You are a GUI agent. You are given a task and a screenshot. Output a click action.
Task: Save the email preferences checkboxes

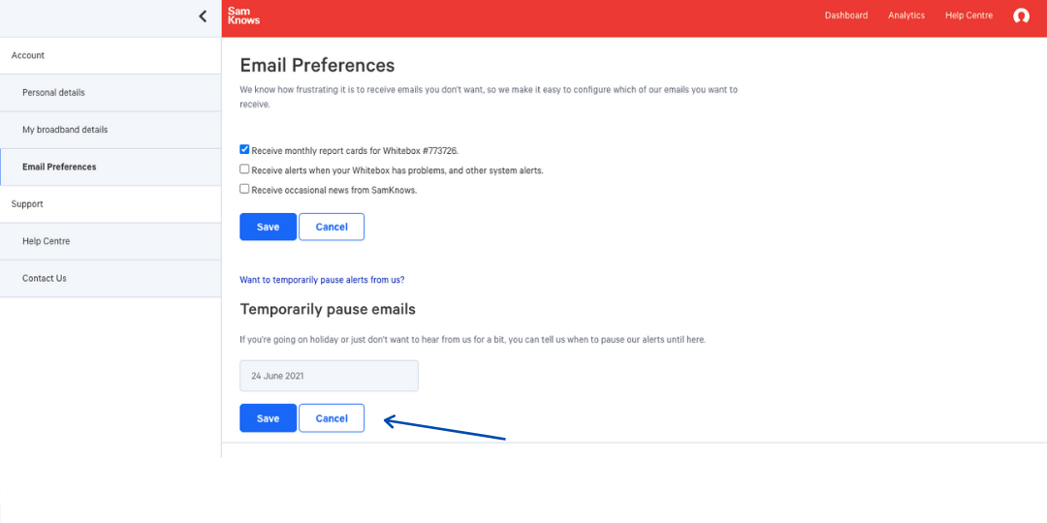(268, 227)
